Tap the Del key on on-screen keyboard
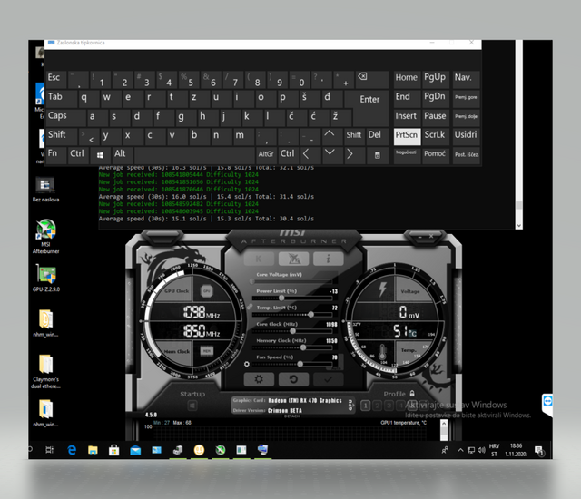 (377, 135)
